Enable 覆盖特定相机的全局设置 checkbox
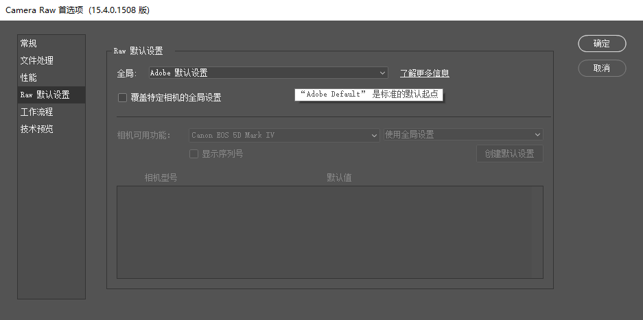The image size is (643, 320). 122,97
